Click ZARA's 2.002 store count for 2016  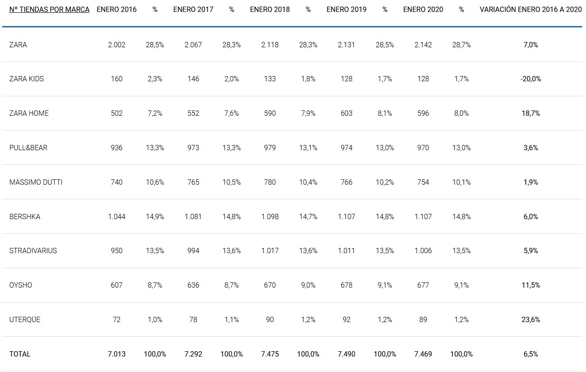point(117,45)
